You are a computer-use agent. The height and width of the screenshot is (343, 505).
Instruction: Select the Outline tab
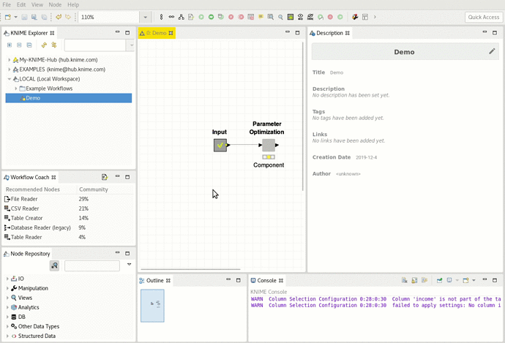tap(155, 281)
